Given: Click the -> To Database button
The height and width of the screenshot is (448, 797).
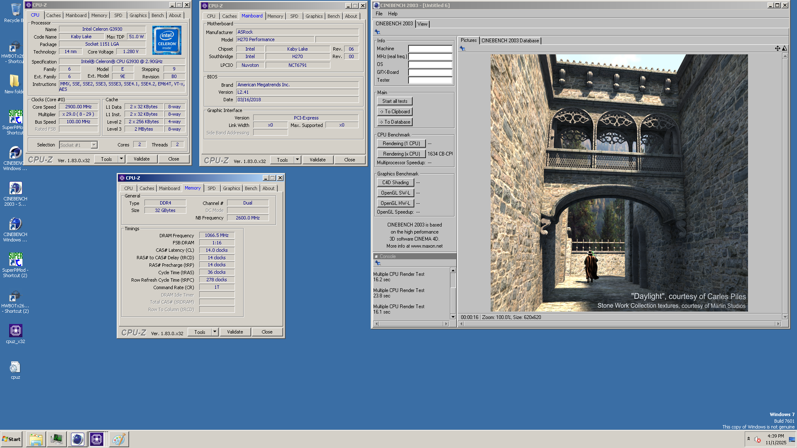Looking at the screenshot, I should click(x=395, y=122).
